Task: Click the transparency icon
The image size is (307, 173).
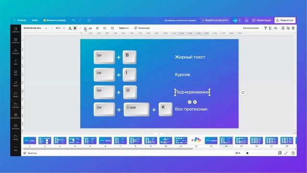Action: [271, 28]
